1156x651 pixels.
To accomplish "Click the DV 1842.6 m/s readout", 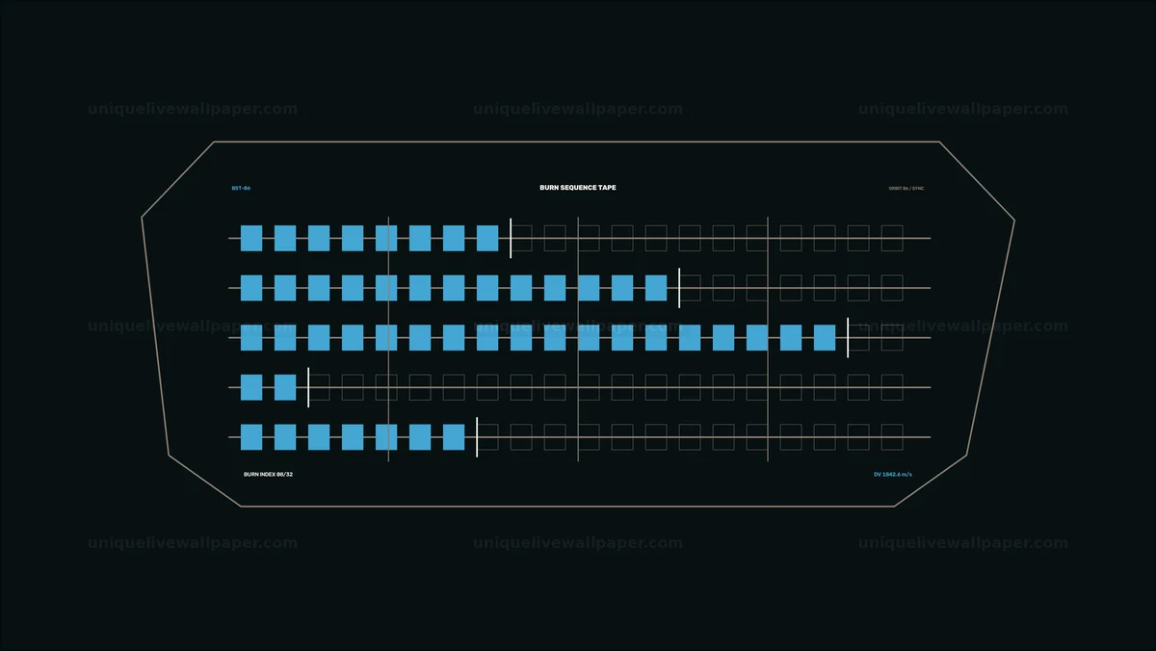I will 893,474.
